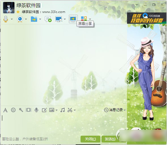Click the 发送(S) send button
The height and width of the screenshot is (145, 167).
tap(110, 139)
